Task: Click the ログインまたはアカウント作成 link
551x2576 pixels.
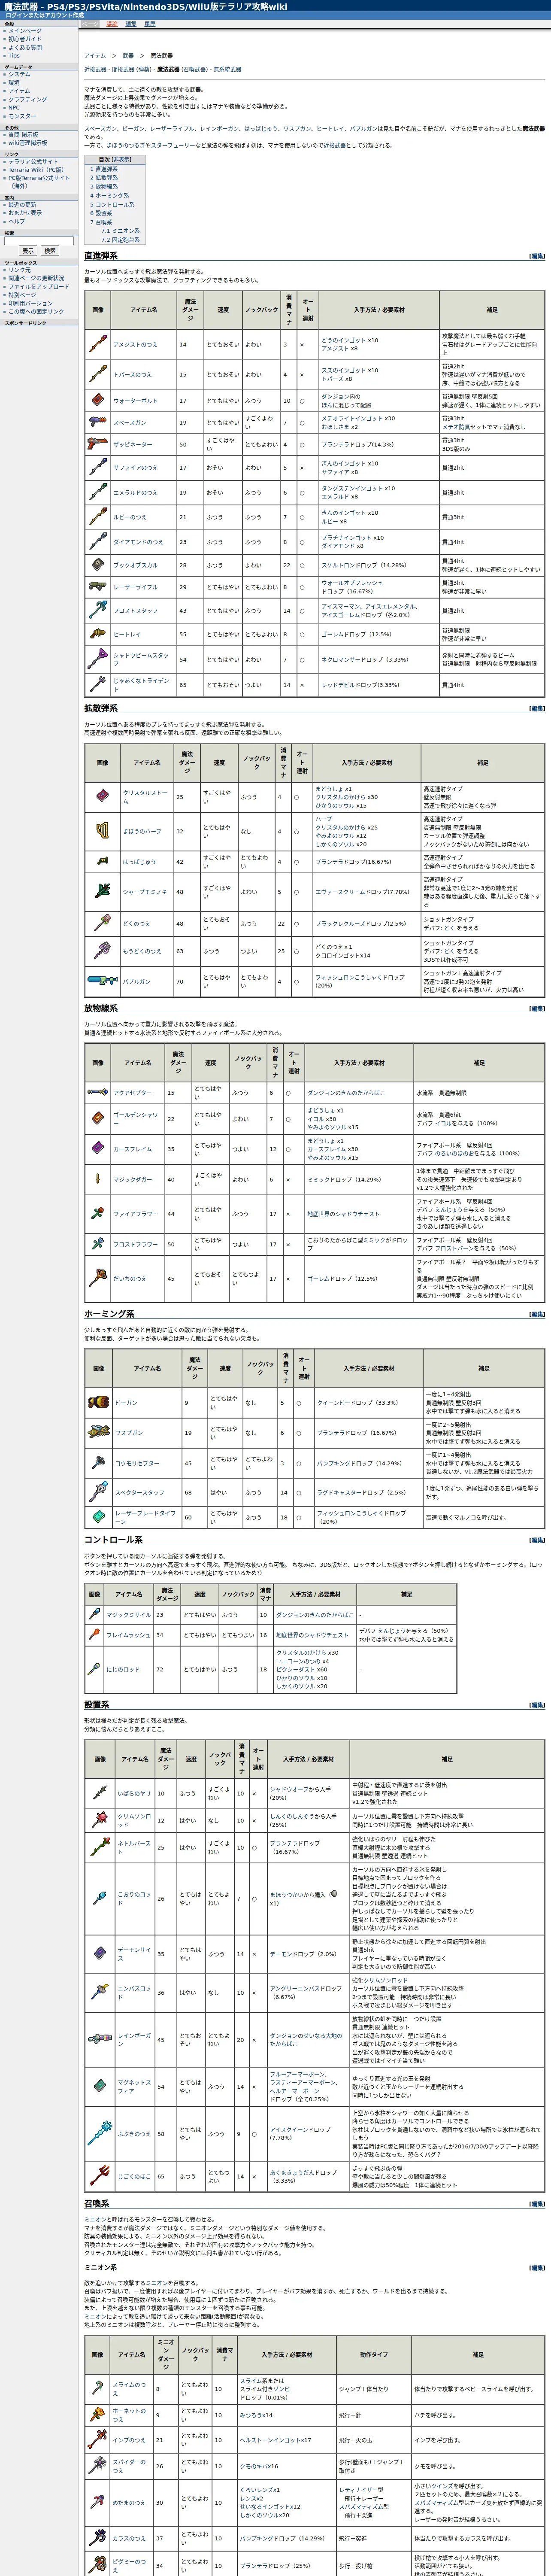Action: coord(44,15)
